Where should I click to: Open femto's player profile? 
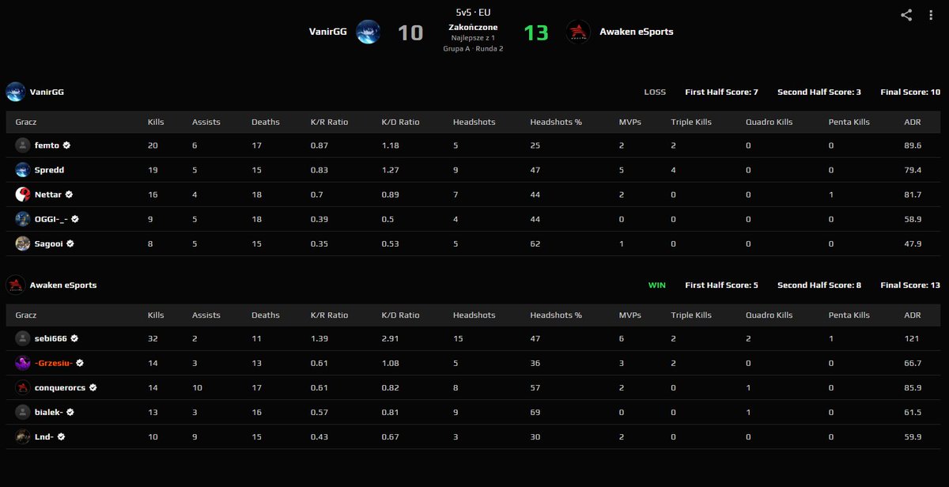[47, 145]
